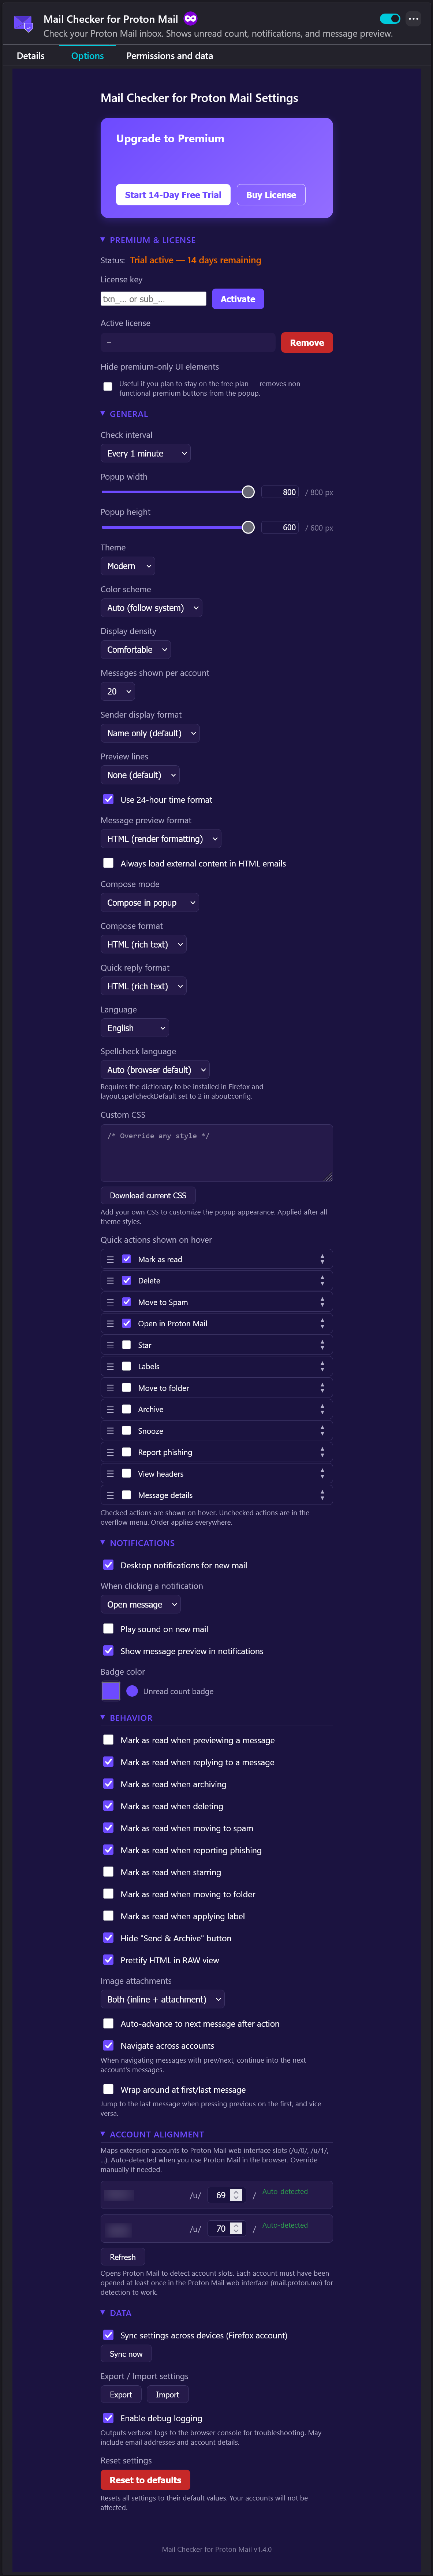Open the Language dropdown showing English
Image resolution: width=433 pixels, height=2576 pixels.
[x=135, y=1028]
